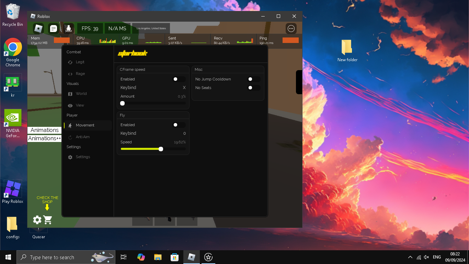Click the Animations button
Viewport: 469px width, 264px height.
44,130
